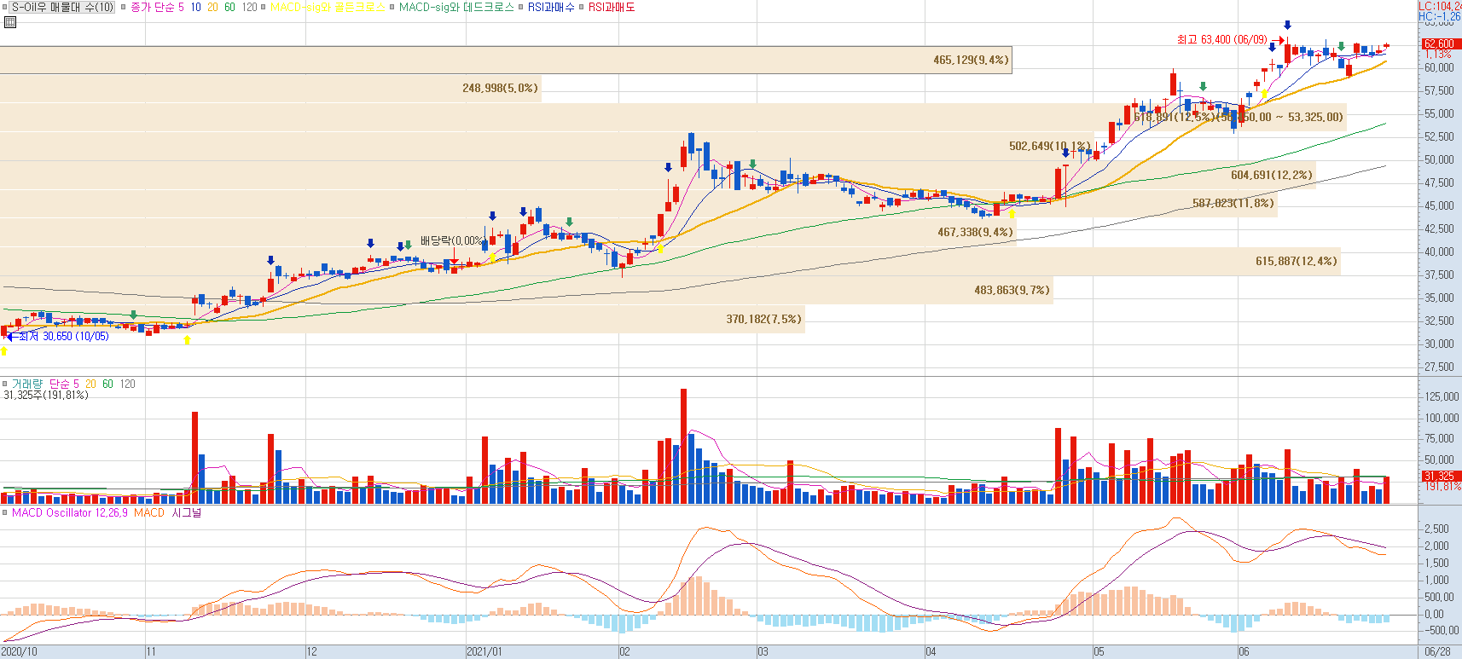1462x659 pixels.
Task: Select the 502,649 volume profile label
Action: pos(1049,146)
